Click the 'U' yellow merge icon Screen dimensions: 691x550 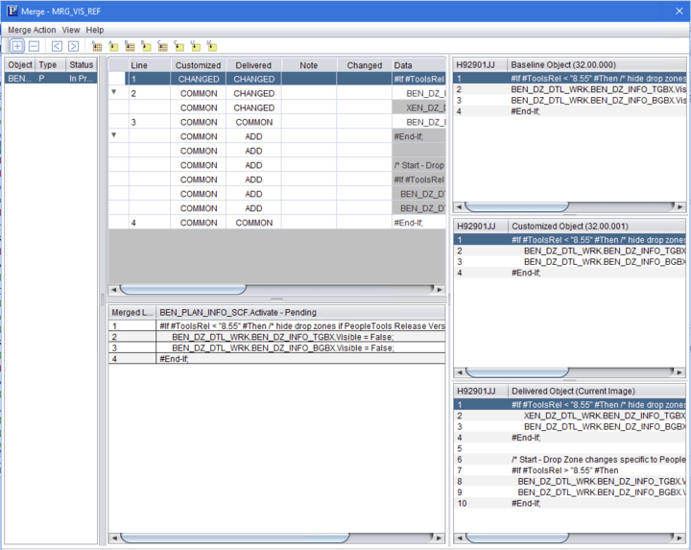195,46
